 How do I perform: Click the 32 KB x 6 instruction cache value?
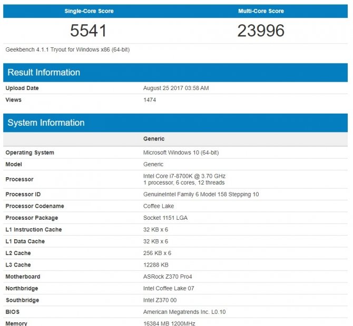pyautogui.click(x=155, y=230)
